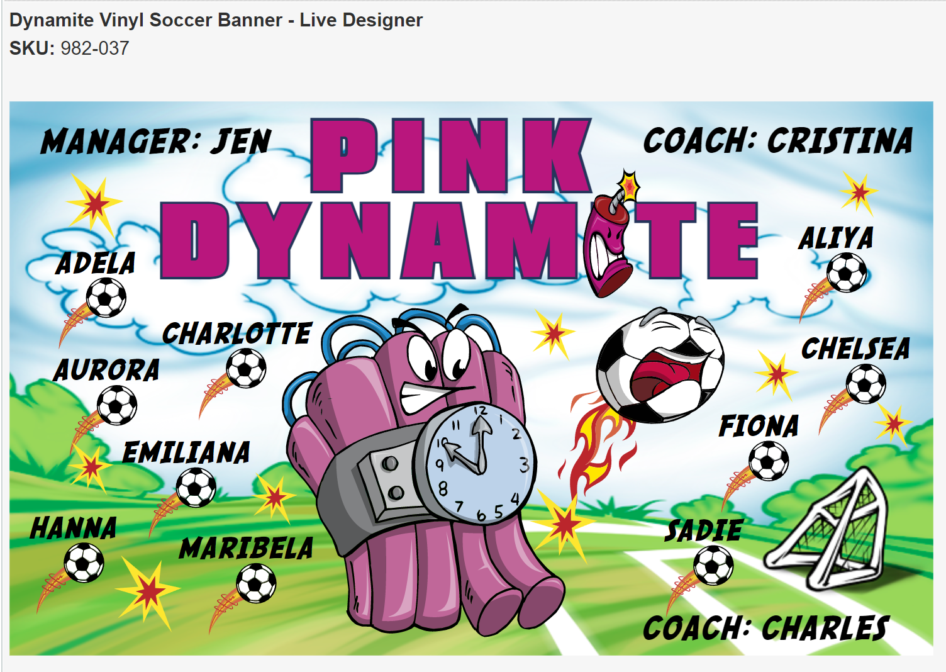Viewport: 946px width, 672px height.
Task: Click the soccer ball beneath ALIYA
Action: pyautogui.click(x=847, y=272)
